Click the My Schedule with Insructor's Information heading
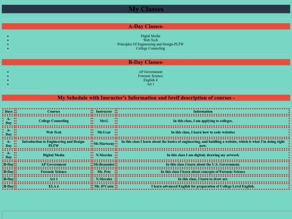 click(146, 98)
